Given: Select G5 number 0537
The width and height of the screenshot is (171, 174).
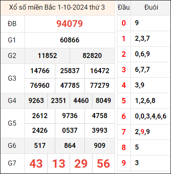Looking at the screenshot, I should pos(70,130).
